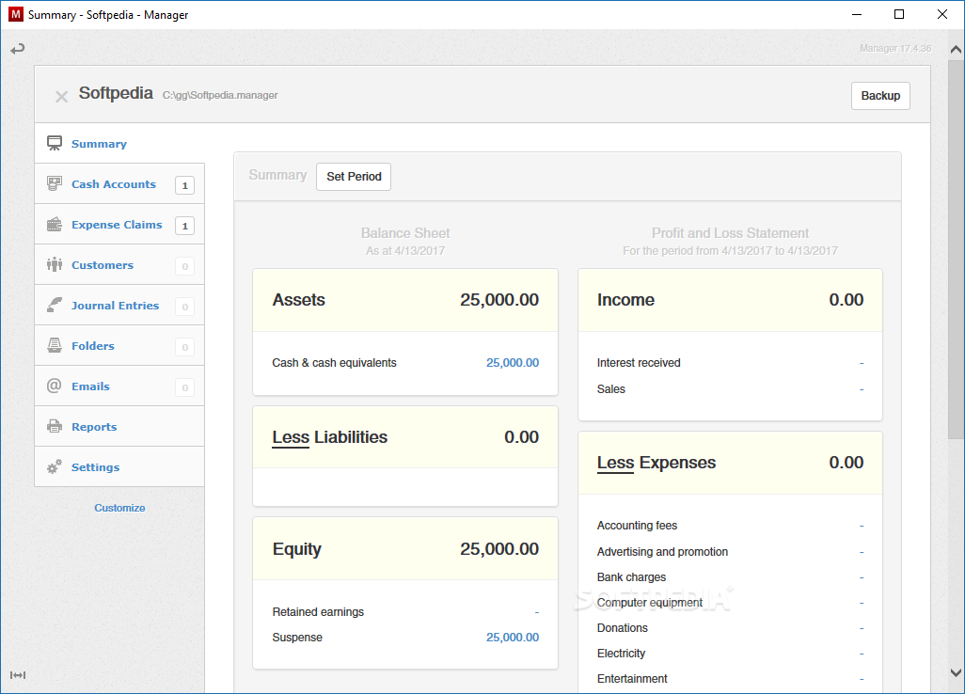Click the Expense Claims count badge 1
Screen dimensions: 965x694
pos(184,226)
